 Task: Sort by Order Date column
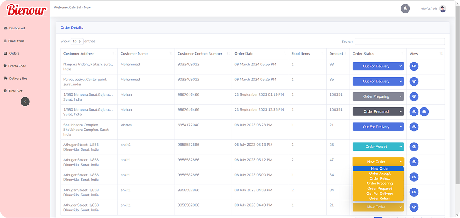click(x=260, y=54)
